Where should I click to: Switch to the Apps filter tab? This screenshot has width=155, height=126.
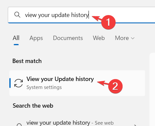pos(36,38)
